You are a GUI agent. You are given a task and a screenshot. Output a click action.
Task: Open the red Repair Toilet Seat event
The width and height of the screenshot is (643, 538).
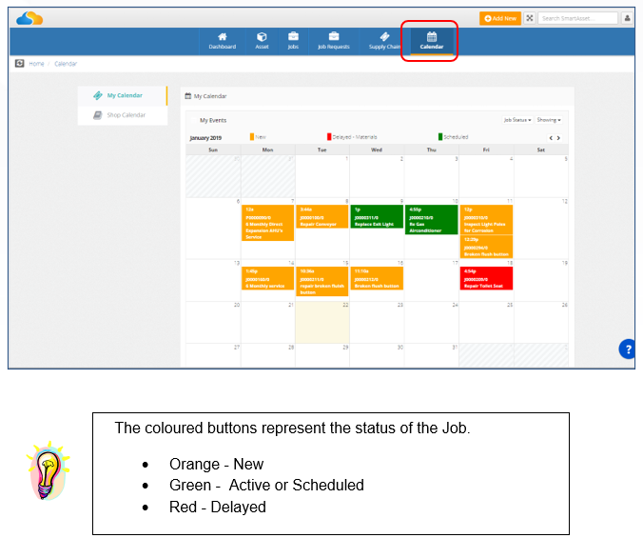click(486, 278)
